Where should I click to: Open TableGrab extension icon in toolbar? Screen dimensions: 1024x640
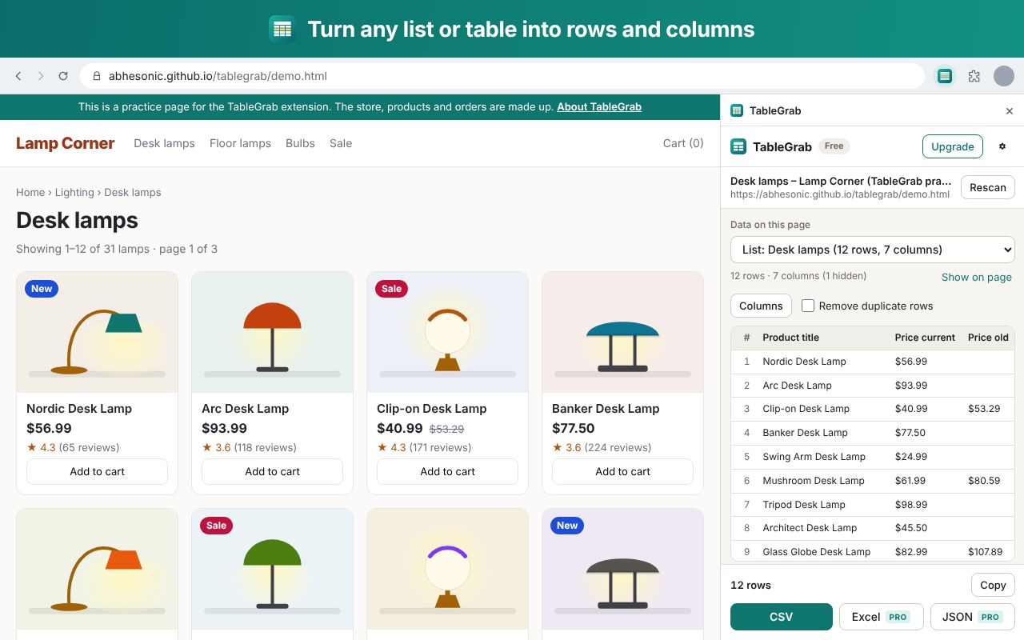(945, 76)
